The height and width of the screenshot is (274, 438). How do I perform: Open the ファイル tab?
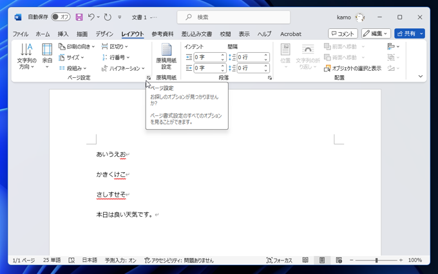click(x=21, y=34)
